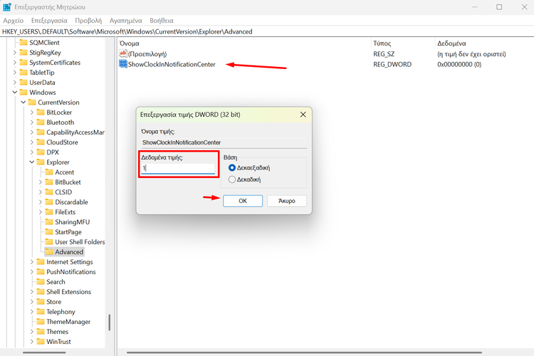Click the tree pane horizontal scrollbar
The image size is (534, 356).
pyautogui.click(x=44, y=352)
